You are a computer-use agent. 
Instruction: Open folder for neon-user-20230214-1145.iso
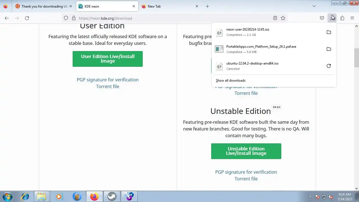pyautogui.click(x=329, y=32)
